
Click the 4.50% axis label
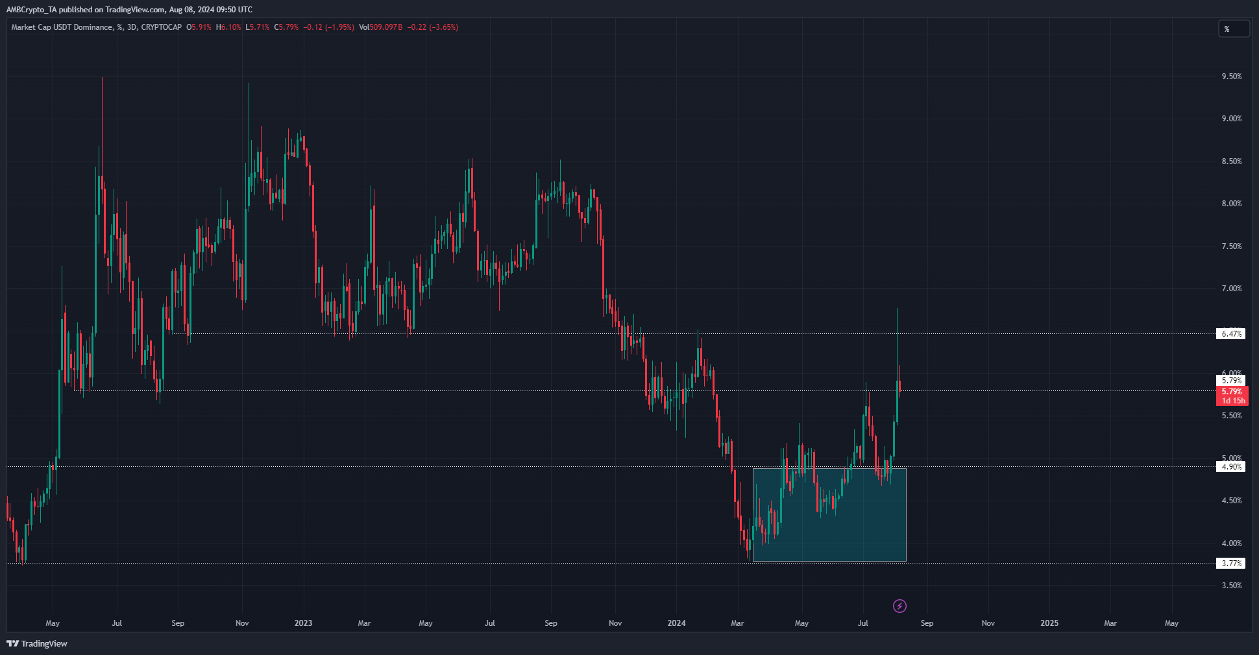click(1231, 501)
